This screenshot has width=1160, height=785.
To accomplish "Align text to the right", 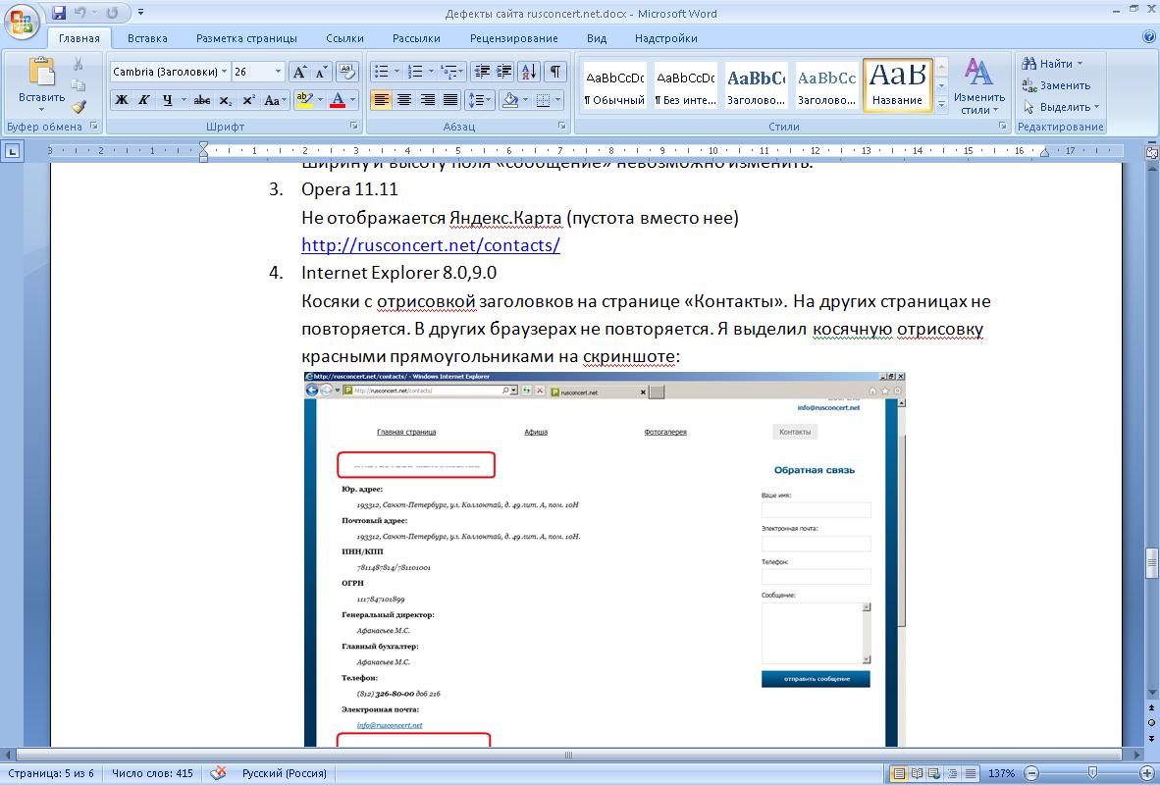I will [428, 100].
